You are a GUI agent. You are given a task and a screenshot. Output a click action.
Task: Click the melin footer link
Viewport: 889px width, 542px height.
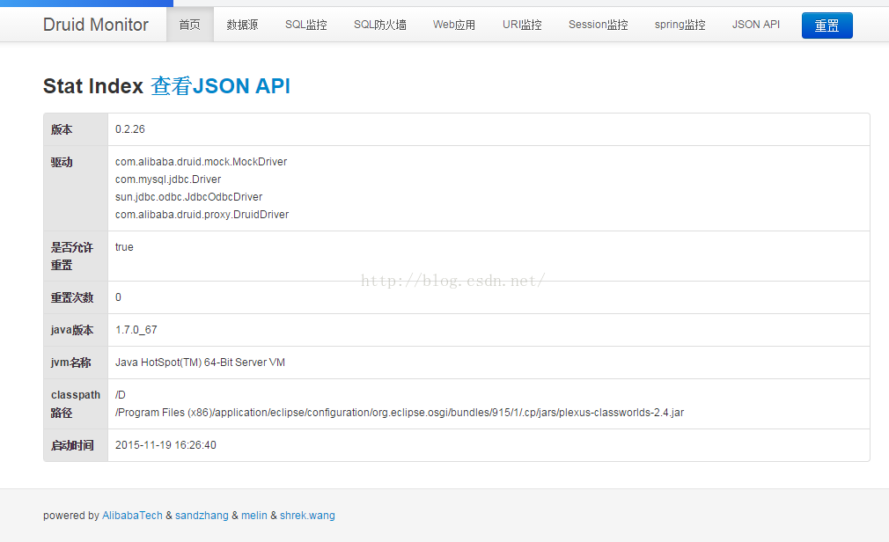click(254, 516)
